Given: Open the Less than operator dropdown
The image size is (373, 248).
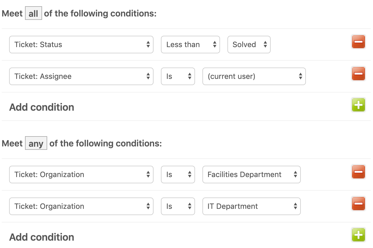Looking at the screenshot, I should pos(190,45).
